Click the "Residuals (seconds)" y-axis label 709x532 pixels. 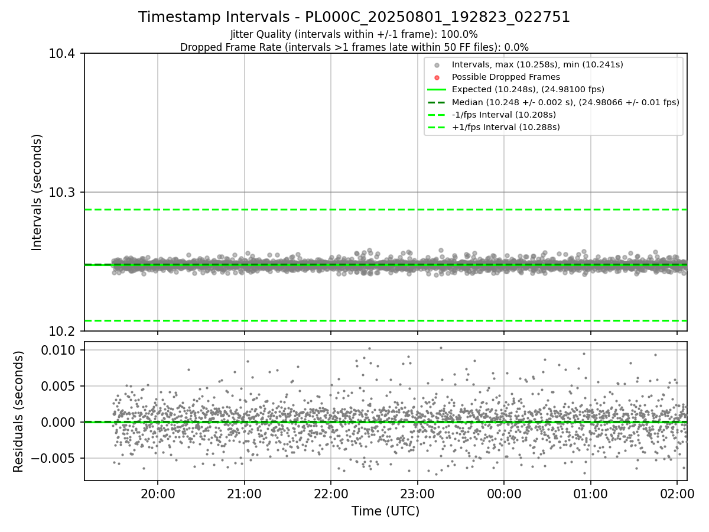pos(19,411)
